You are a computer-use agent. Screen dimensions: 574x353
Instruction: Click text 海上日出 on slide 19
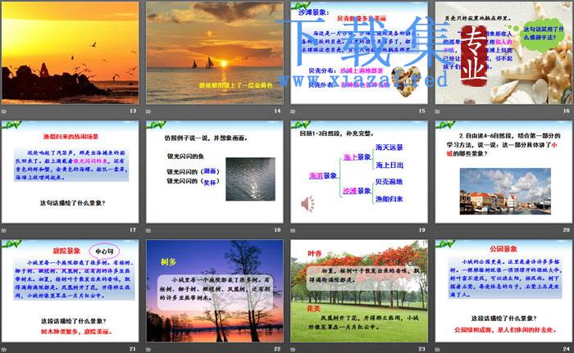(389, 165)
